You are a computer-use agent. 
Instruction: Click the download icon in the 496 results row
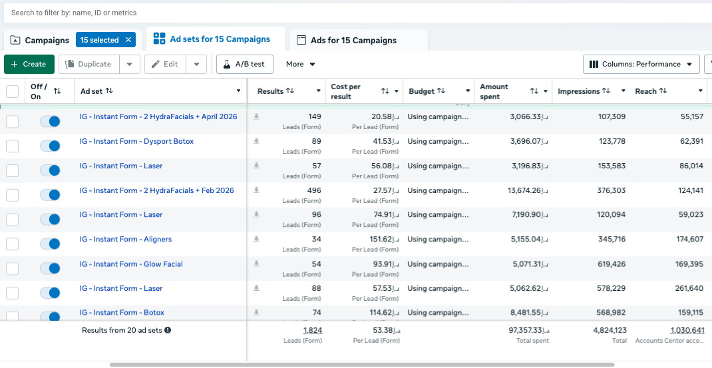click(257, 190)
